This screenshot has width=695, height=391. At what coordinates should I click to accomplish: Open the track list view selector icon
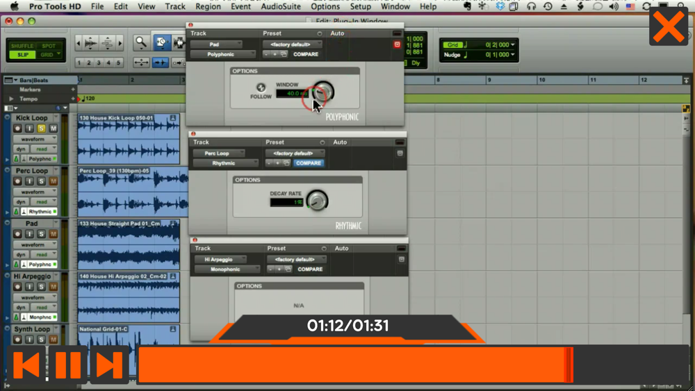pos(11,108)
